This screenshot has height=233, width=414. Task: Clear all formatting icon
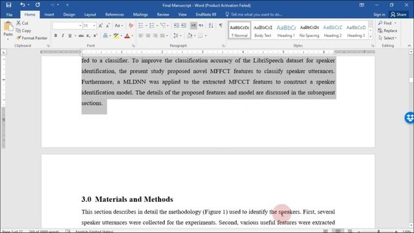click(x=131, y=26)
